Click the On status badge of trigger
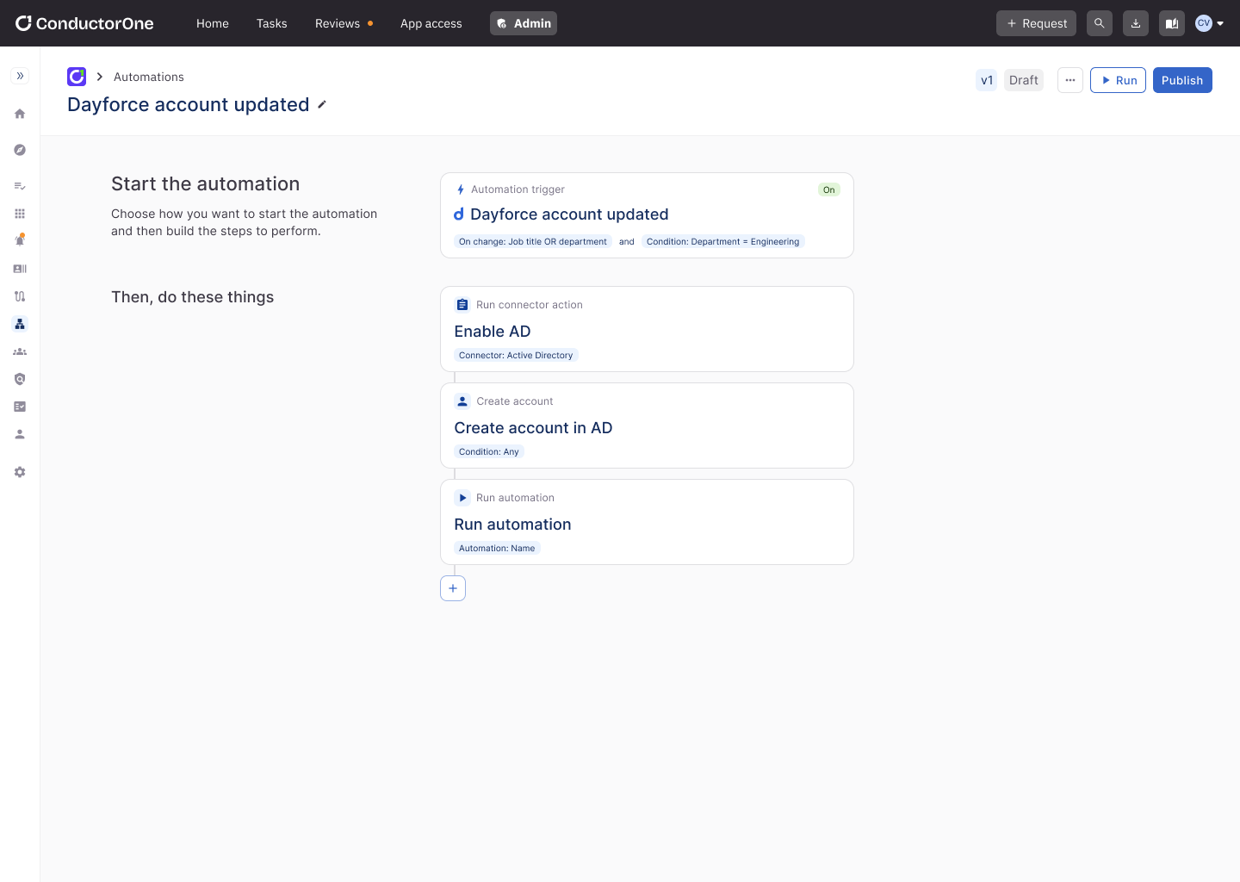 829,189
